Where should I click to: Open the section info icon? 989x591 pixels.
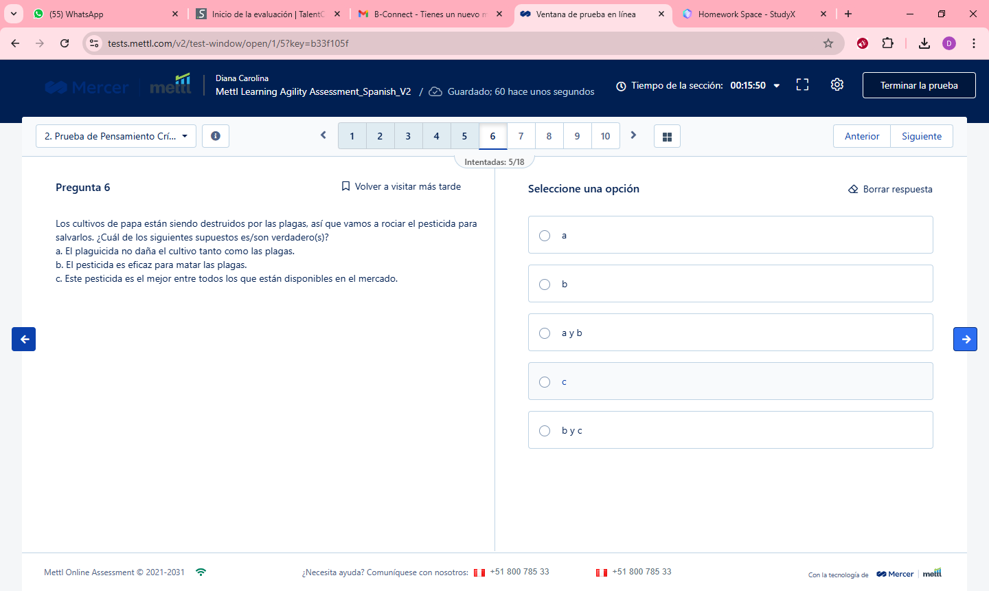(x=216, y=136)
